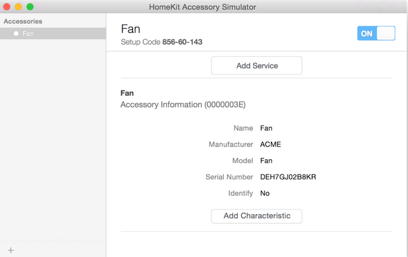408x257 pixels.
Task: Click the setup code 856-60-143
Action: tap(182, 42)
